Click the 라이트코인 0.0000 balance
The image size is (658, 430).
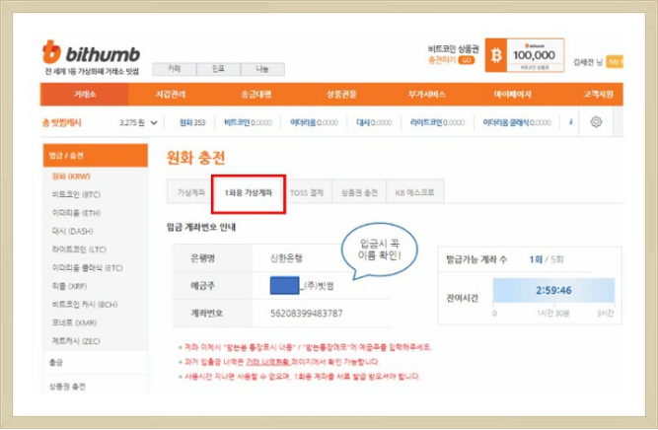pos(437,122)
